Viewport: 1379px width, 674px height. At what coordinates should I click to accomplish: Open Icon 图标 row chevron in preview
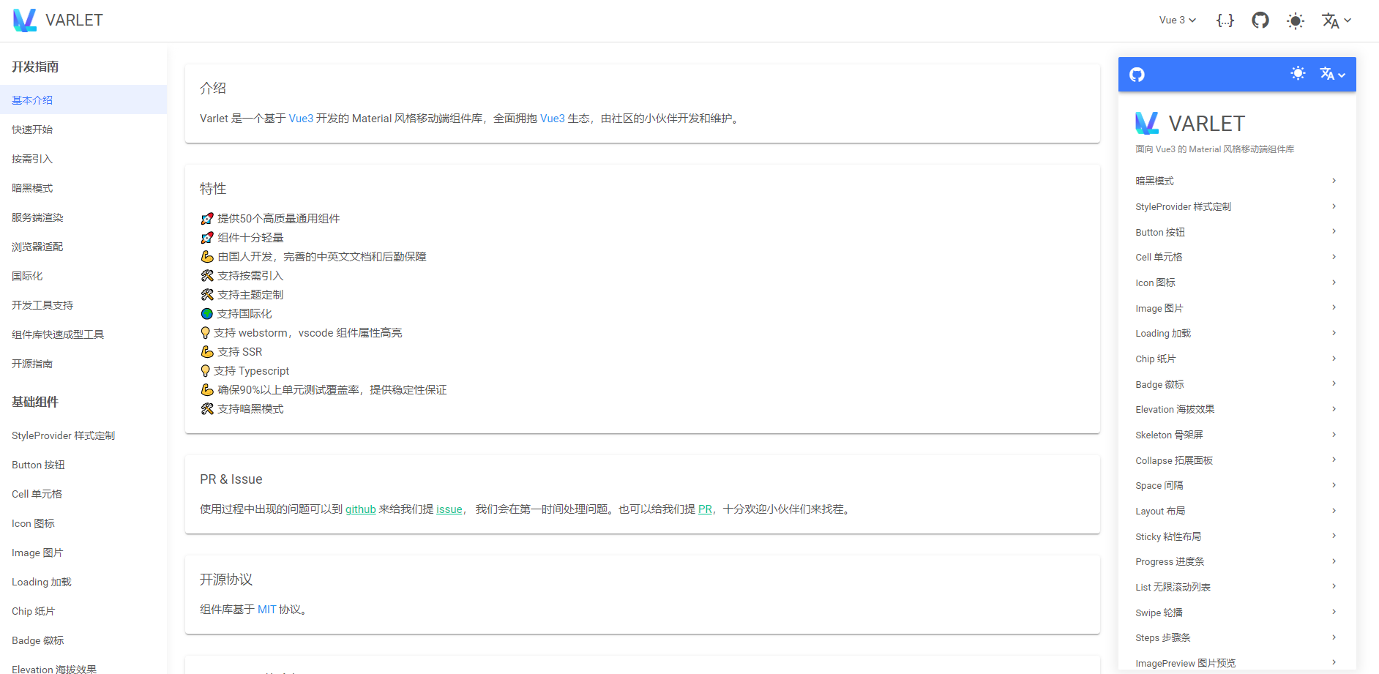[x=1334, y=282]
